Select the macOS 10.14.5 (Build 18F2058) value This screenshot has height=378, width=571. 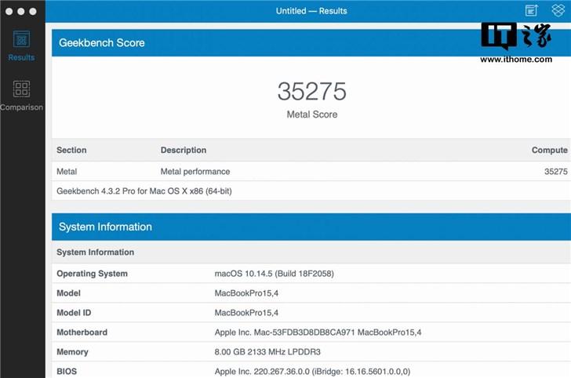(x=275, y=274)
